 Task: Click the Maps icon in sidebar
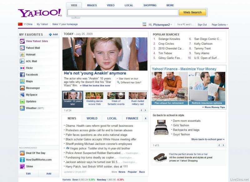[x=22, y=81]
